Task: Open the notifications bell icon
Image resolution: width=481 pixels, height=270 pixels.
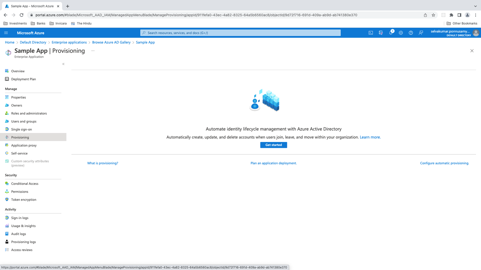Action: 391,33
